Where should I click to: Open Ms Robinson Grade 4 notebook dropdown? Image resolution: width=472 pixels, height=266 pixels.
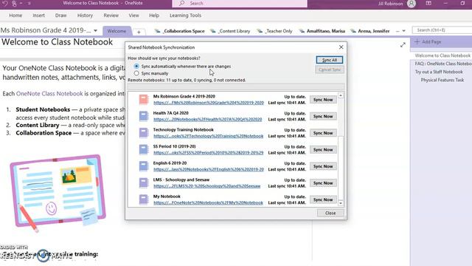(95, 30)
